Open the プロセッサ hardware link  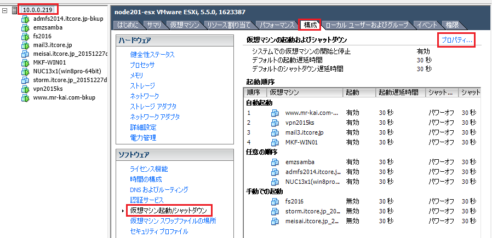click(x=142, y=65)
